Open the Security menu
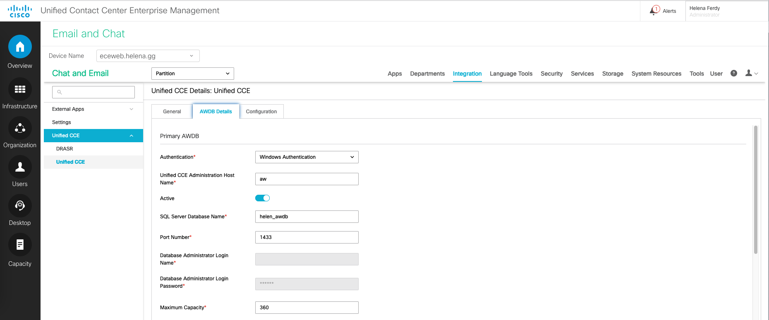Screen dimensions: 769x320 pos(551,74)
